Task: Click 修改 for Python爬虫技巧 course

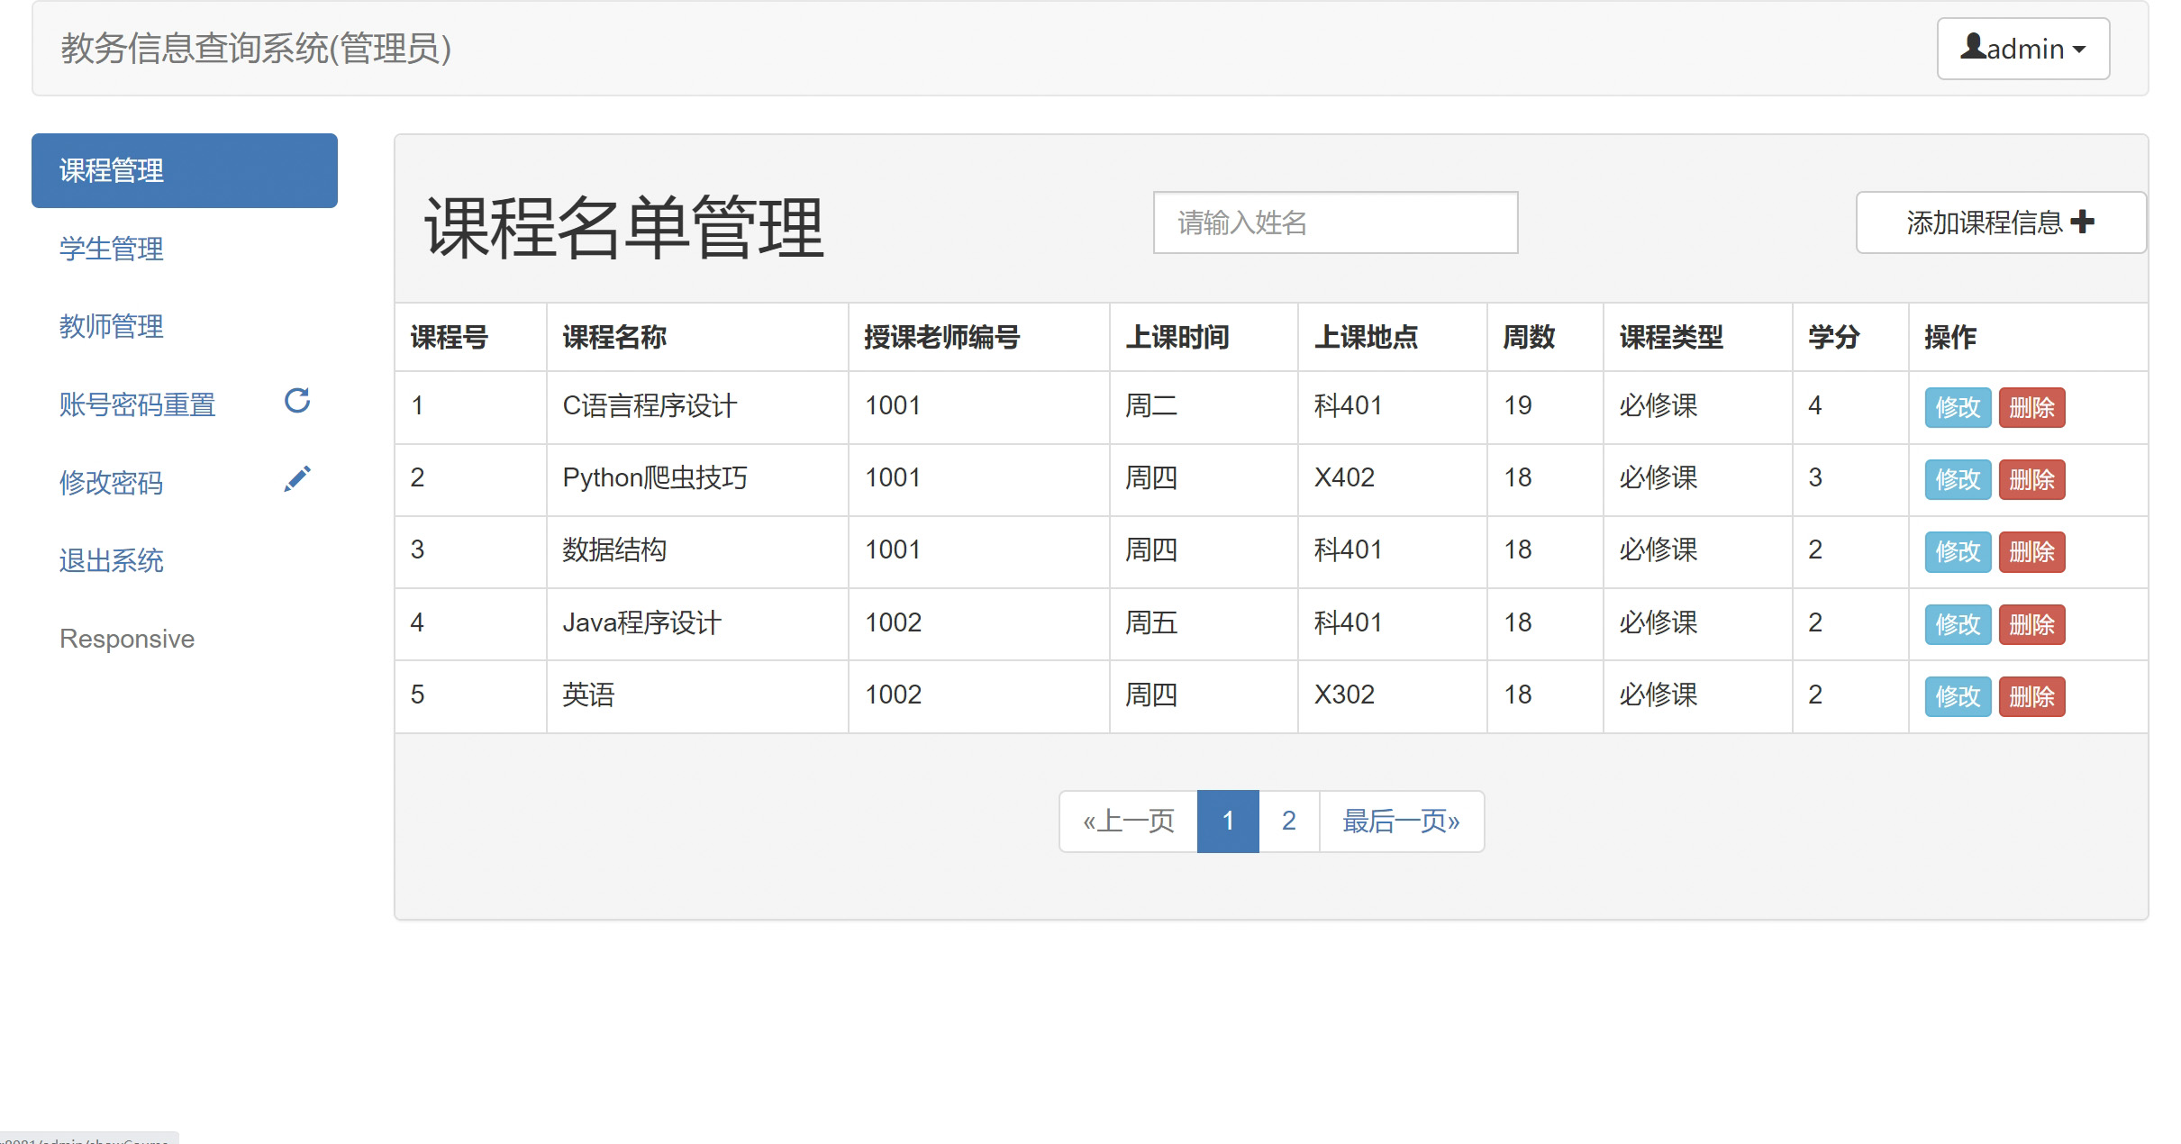Action: [x=1958, y=479]
